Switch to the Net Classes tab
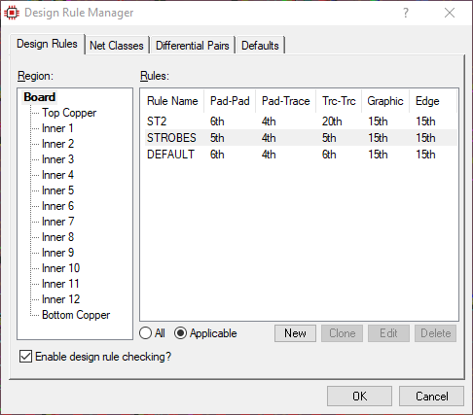The width and height of the screenshot is (473, 415). coord(117,45)
